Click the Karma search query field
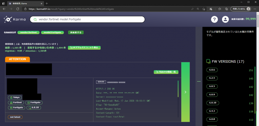259x126 pixels. pos(87,19)
